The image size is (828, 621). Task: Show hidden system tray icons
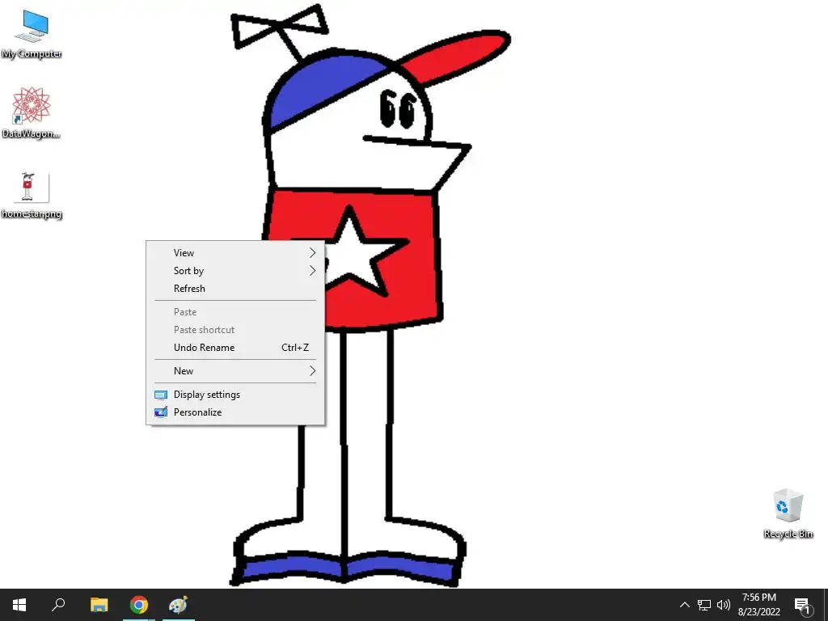[684, 605]
